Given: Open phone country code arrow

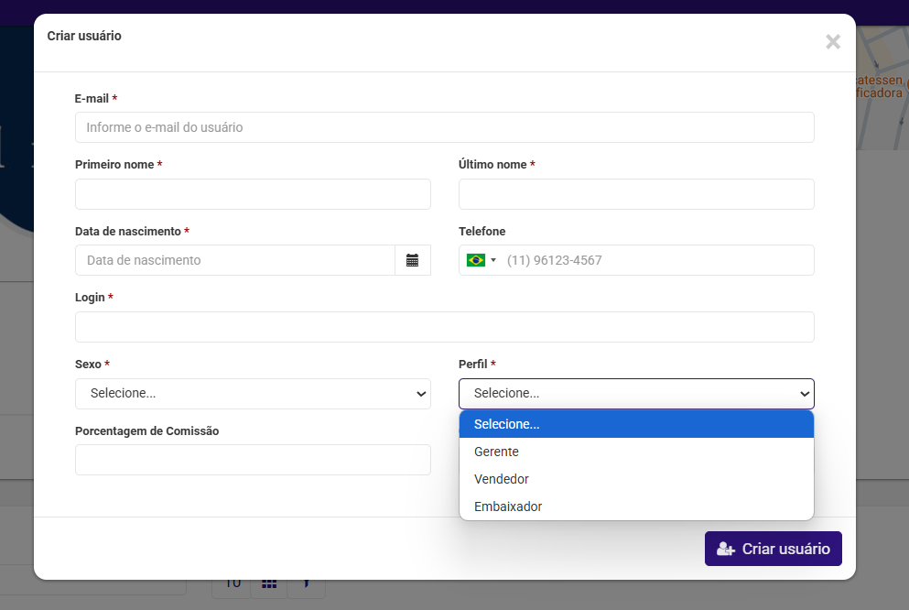Looking at the screenshot, I should (493, 260).
